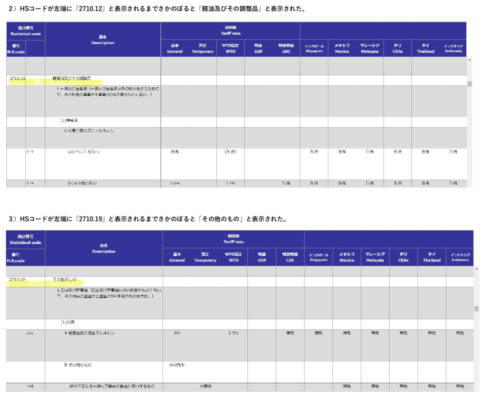Click the lower table's vertical scrollbar thumb
The image size is (488, 417).
(x=476, y=309)
